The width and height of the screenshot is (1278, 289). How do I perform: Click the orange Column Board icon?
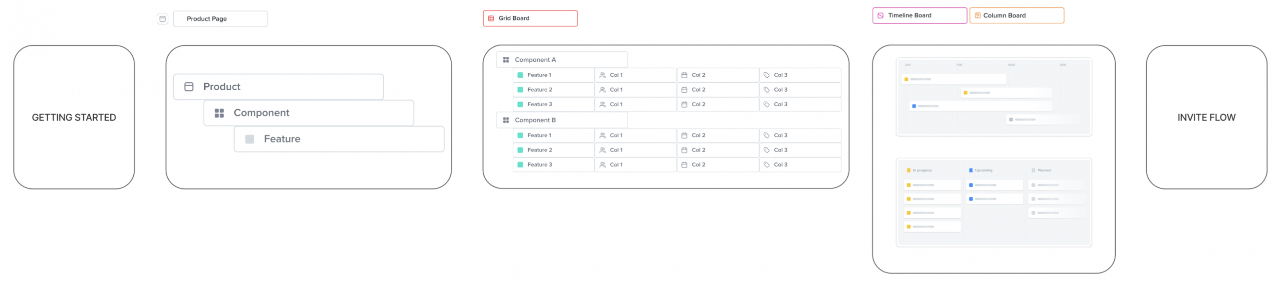point(977,15)
